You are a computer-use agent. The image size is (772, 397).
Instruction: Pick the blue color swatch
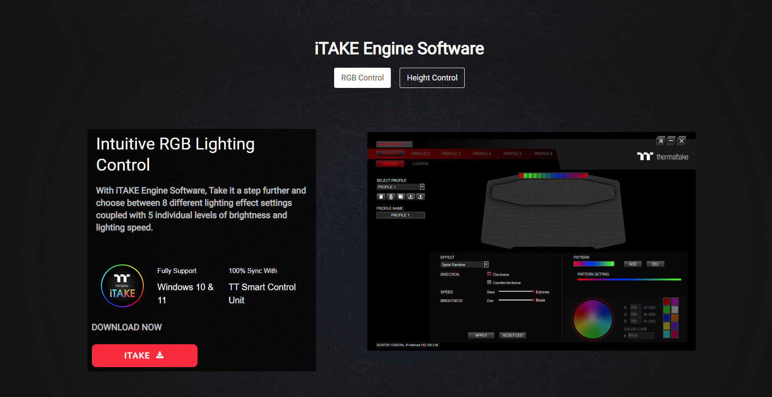(666, 317)
